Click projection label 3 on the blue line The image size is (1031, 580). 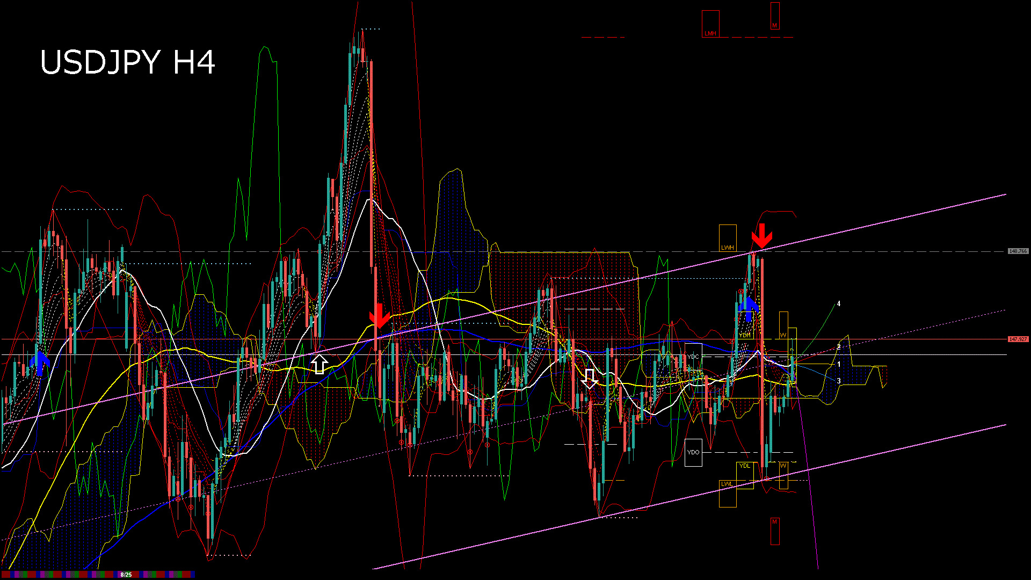click(x=839, y=381)
